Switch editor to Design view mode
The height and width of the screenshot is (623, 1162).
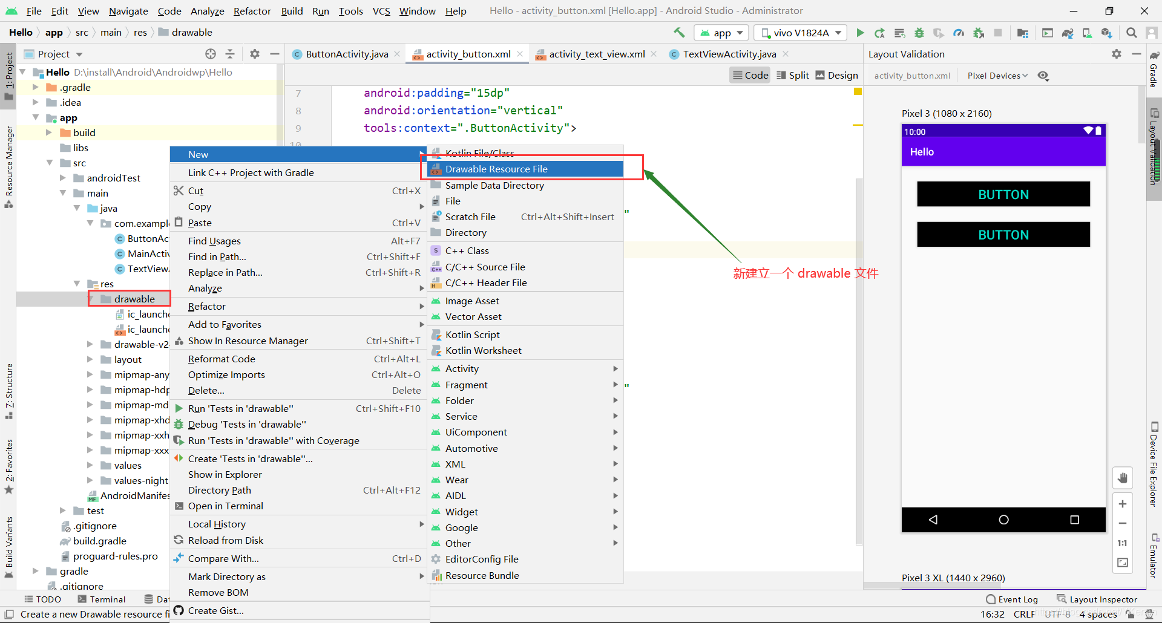pos(837,75)
